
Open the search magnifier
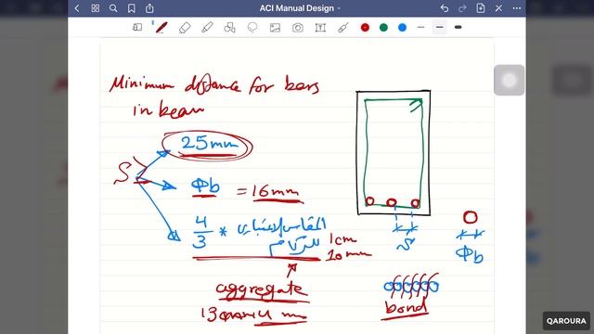[113, 8]
